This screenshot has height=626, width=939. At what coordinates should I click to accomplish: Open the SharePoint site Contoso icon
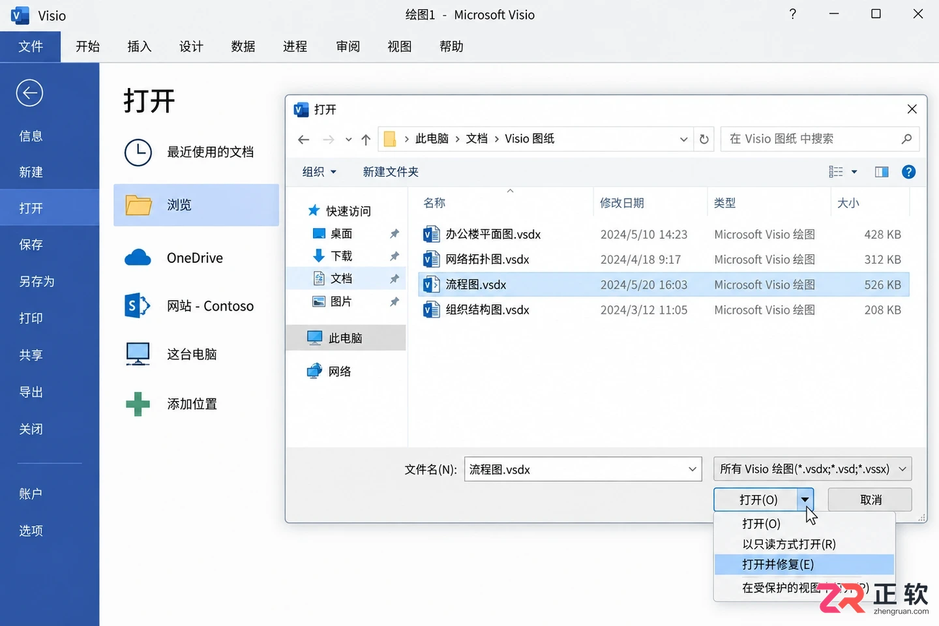(x=137, y=306)
